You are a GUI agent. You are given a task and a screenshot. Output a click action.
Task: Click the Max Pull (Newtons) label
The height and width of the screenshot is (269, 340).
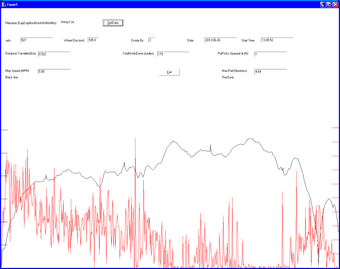click(234, 71)
